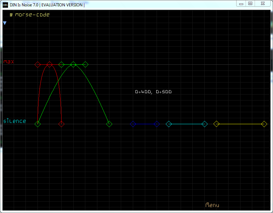Viewport: 273px width, 213px height.
Task: Select the gray diamond just left of yellow diamond
Action: coord(205,124)
